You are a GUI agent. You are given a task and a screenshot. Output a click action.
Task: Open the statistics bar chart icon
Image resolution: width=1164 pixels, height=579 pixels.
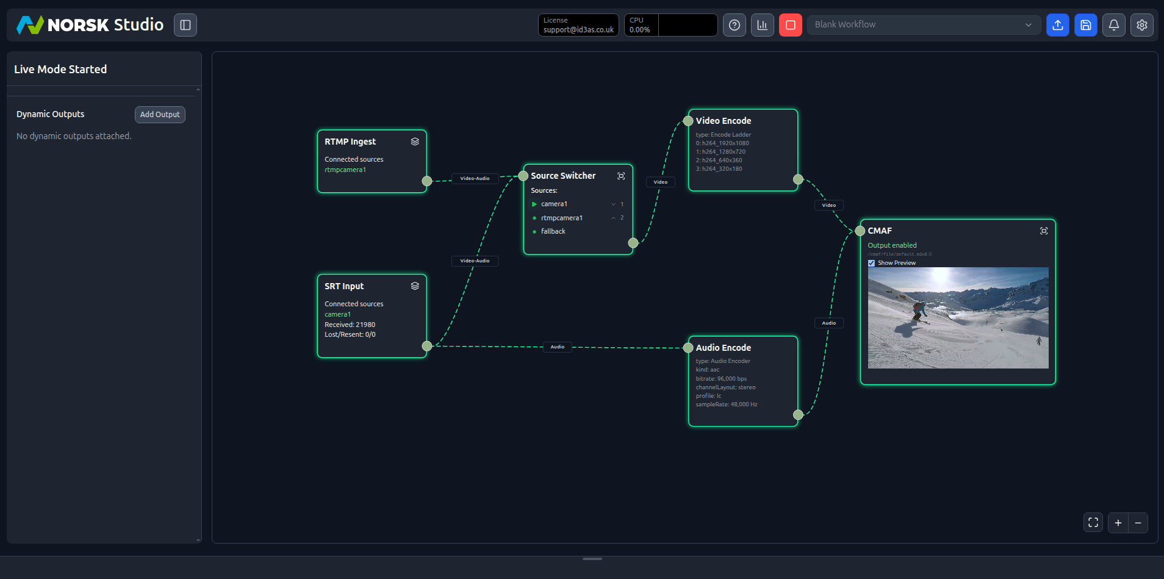click(763, 25)
